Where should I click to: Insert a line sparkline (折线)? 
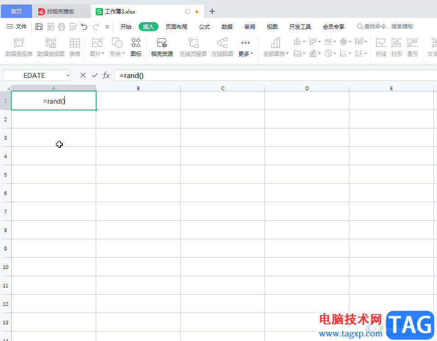click(x=381, y=47)
